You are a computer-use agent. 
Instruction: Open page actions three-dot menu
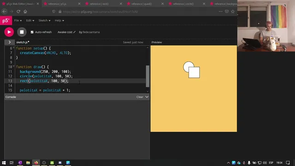tap(220, 12)
